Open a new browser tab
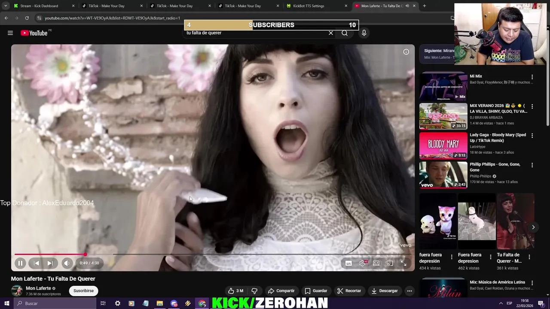The width and height of the screenshot is (550, 309). (424, 6)
